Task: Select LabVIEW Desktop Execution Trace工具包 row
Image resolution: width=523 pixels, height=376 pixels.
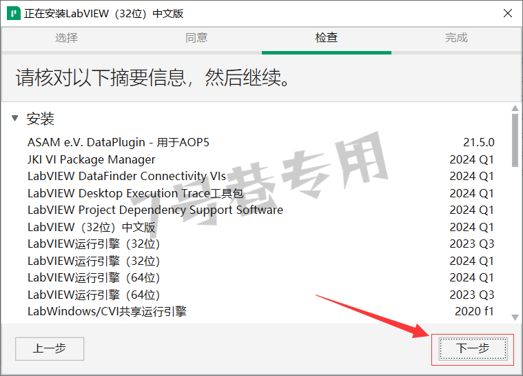Action: (261, 193)
